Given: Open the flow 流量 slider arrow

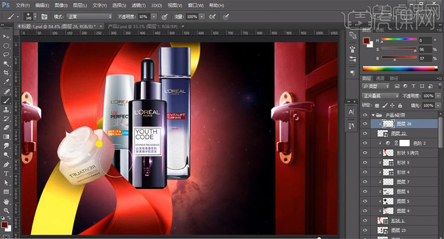Looking at the screenshot, I should [202, 17].
